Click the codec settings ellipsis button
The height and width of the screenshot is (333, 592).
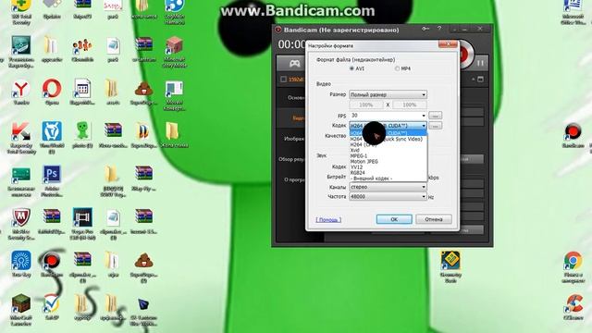[x=436, y=126]
